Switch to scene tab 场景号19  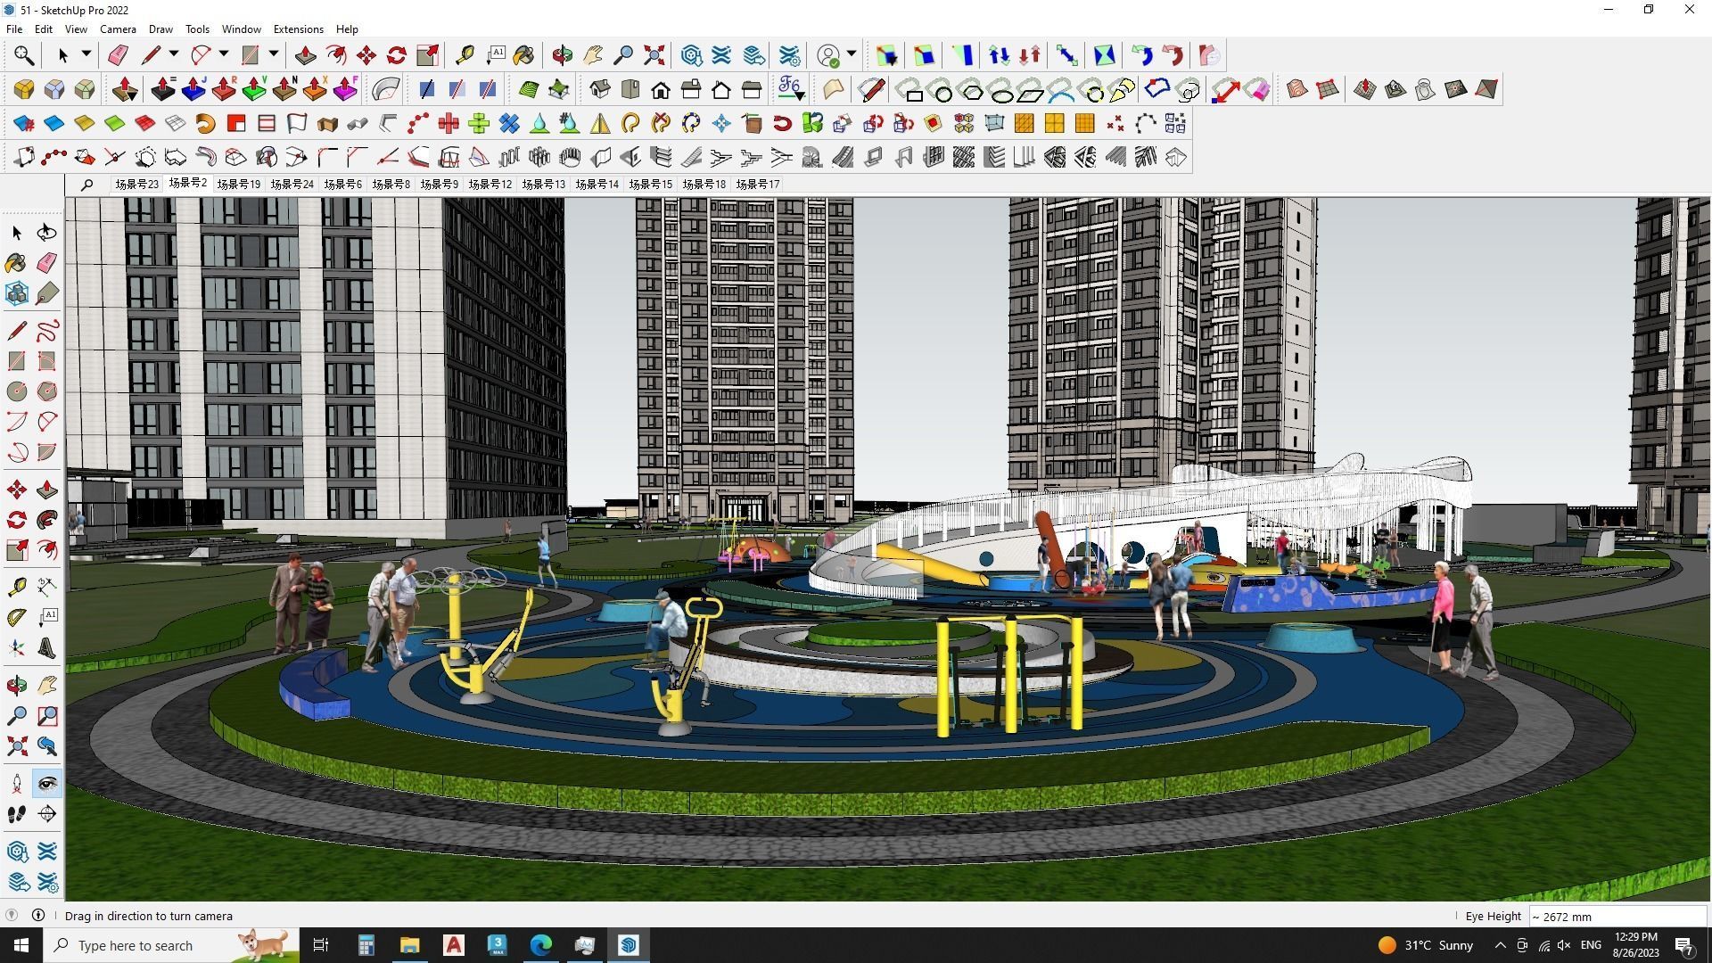pyautogui.click(x=238, y=185)
